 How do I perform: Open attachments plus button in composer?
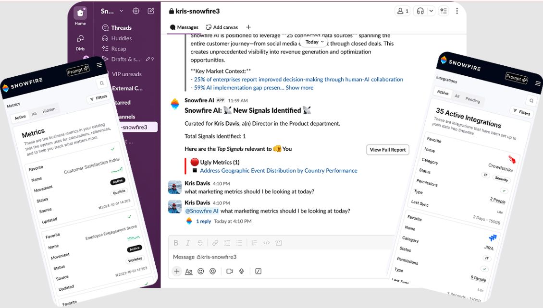[x=177, y=272]
